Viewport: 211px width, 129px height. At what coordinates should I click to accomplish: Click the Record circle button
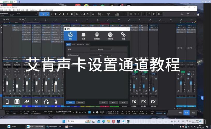click(97, 112)
